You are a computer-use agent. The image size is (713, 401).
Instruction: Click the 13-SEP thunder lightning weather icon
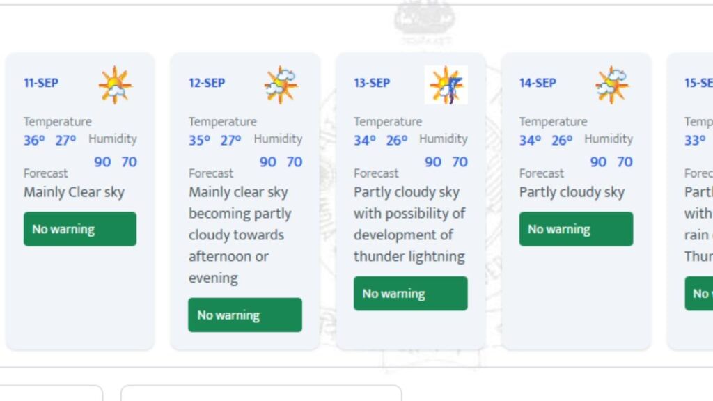446,85
